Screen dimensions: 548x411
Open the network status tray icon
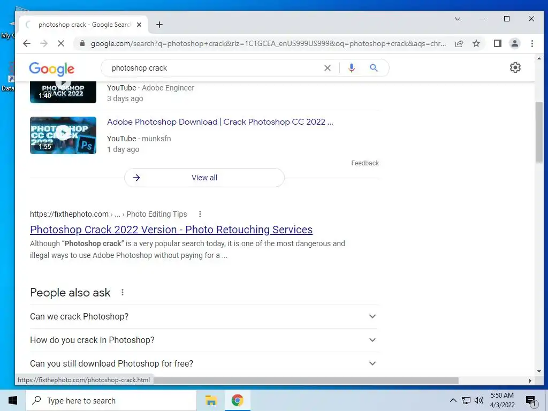click(x=466, y=400)
